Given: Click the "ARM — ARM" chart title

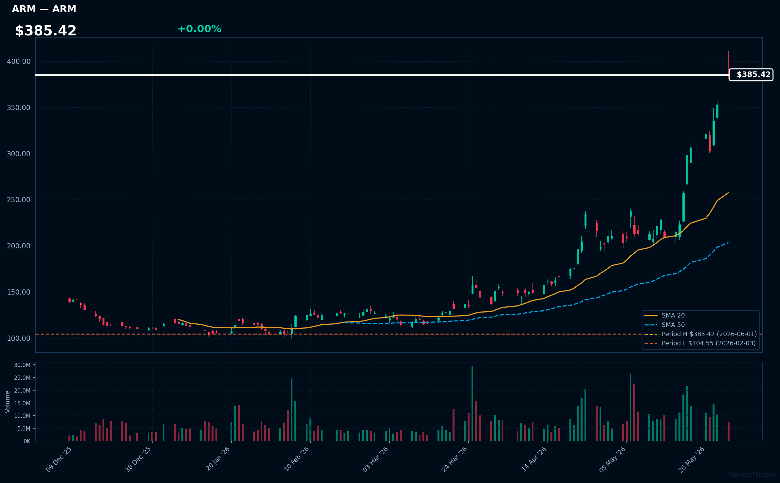Looking at the screenshot, I should coord(44,9).
